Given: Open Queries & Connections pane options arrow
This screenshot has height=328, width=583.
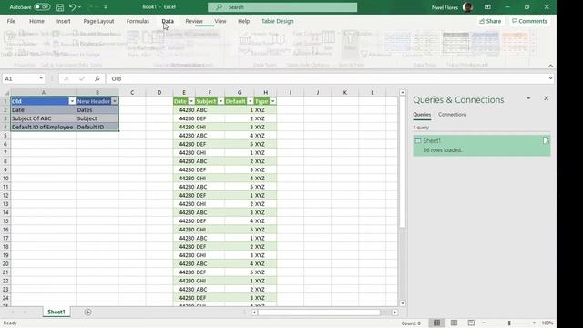Looking at the screenshot, I should (528, 98).
